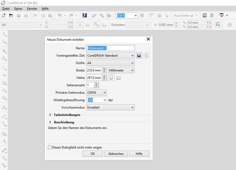Image resolution: width=236 pixels, height=170 pixels.
Task: Open the A4 page size dropdown in property bar
Action: coord(21,25)
